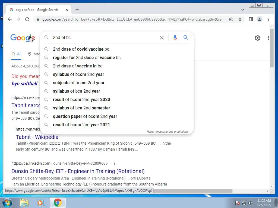278x208 pixels.
Task: Click scroll up arrow of vertical scrollbar
Action: [x=272, y=27]
